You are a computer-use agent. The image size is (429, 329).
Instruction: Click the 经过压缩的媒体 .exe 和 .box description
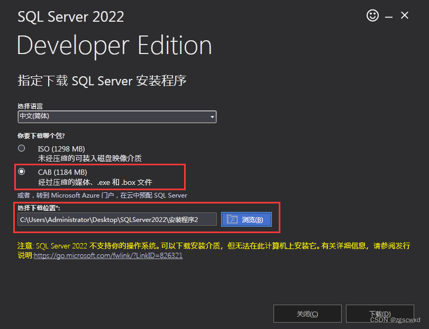[95, 182]
